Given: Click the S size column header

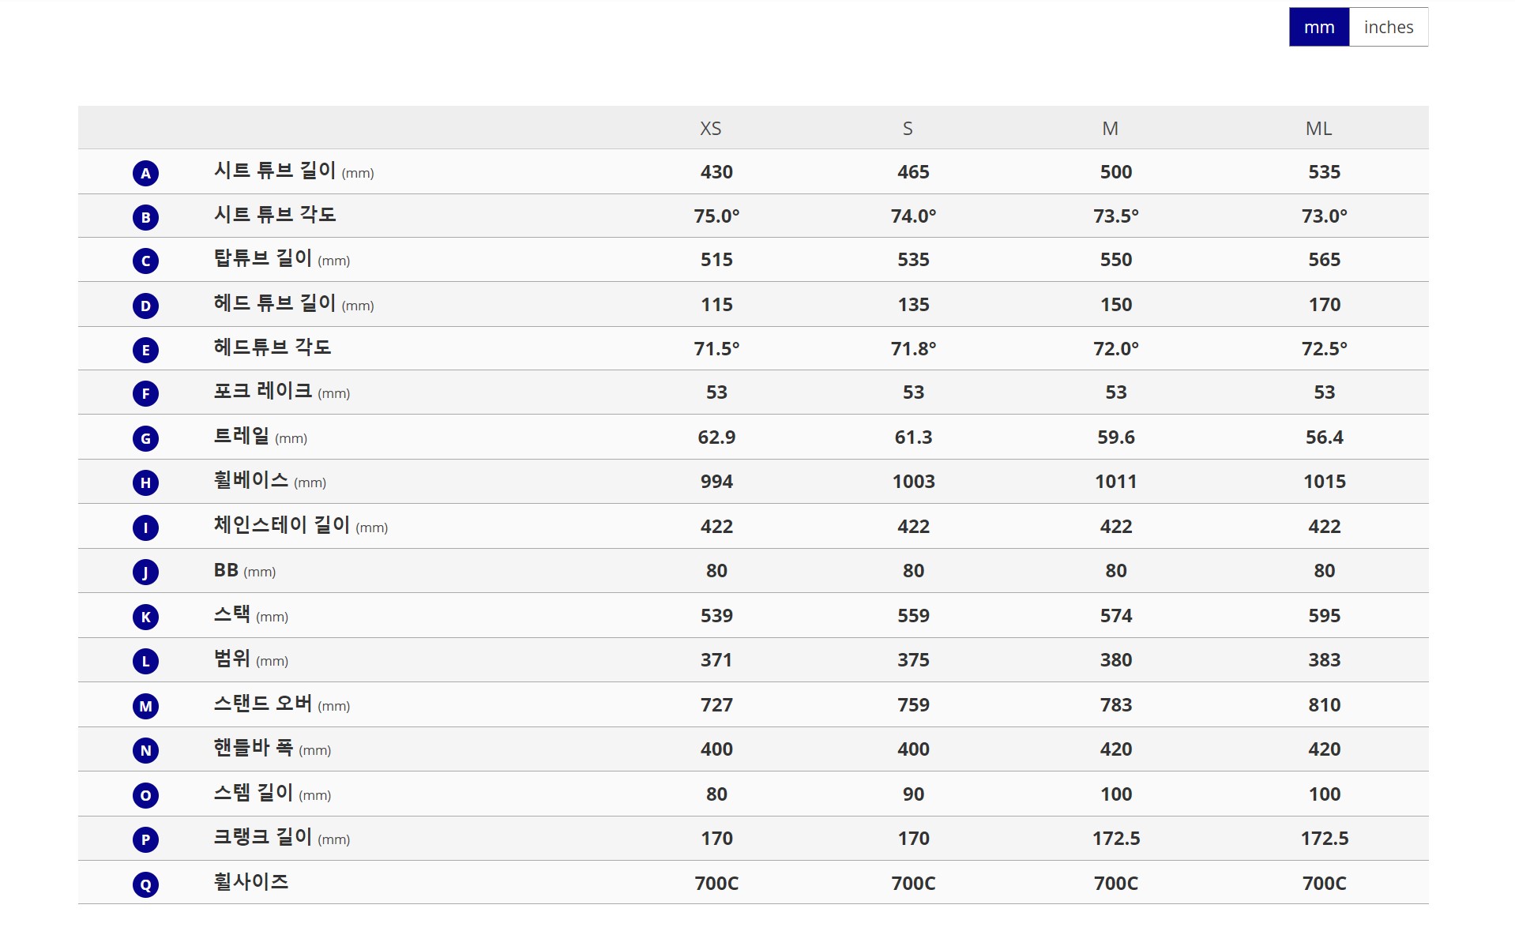Looking at the screenshot, I should 908,129.
